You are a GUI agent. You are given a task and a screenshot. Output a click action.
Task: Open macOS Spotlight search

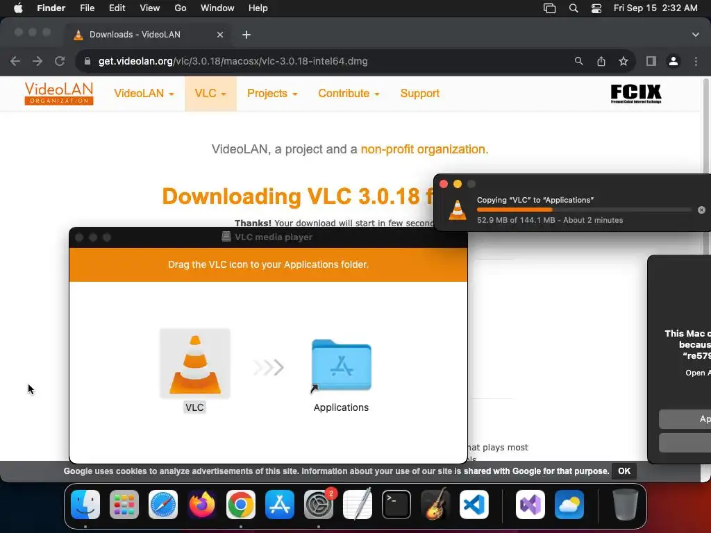point(574,8)
